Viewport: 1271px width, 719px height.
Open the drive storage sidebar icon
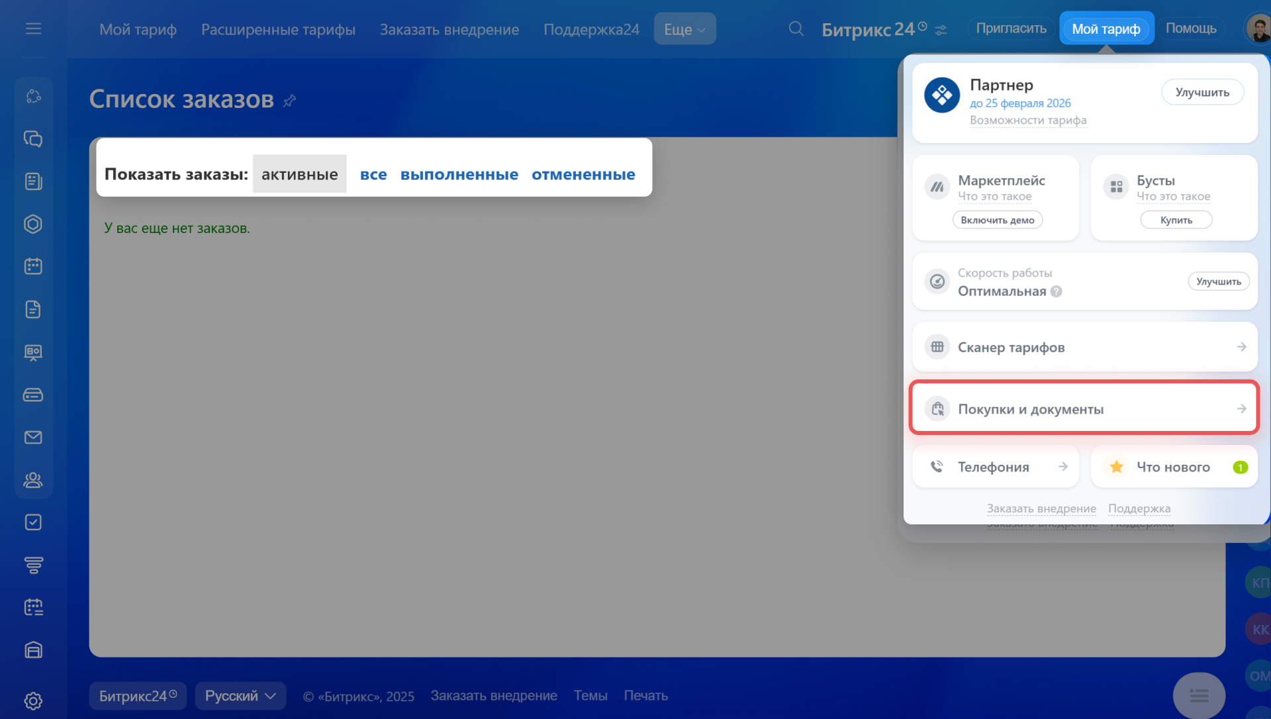[x=33, y=395]
